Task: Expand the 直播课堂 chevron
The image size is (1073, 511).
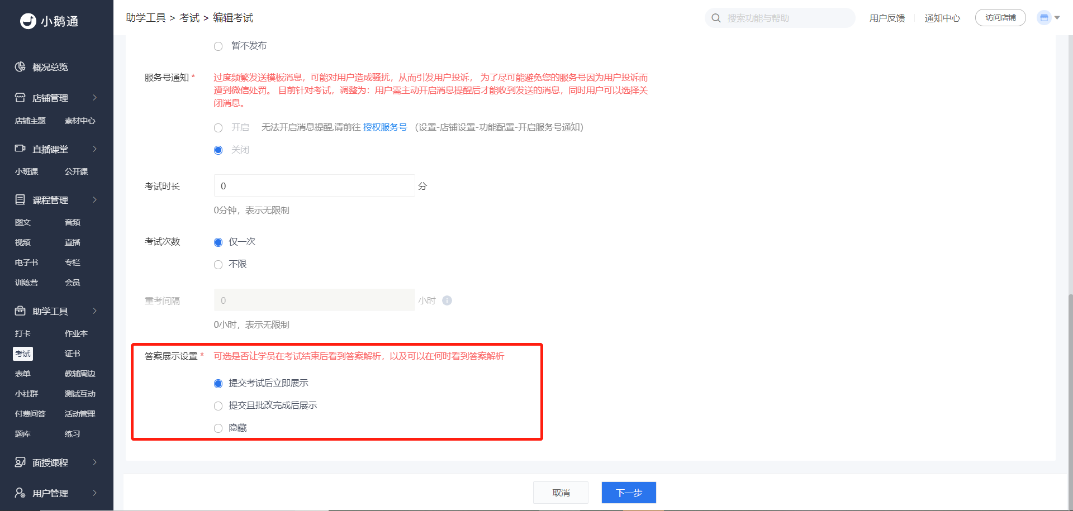Action: coord(95,149)
